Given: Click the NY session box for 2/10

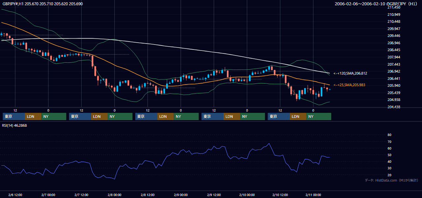Looking at the screenshot, I should (x=319, y=116).
